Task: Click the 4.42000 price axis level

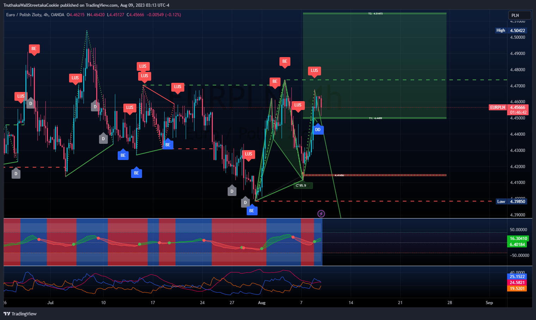Action: pos(518,167)
